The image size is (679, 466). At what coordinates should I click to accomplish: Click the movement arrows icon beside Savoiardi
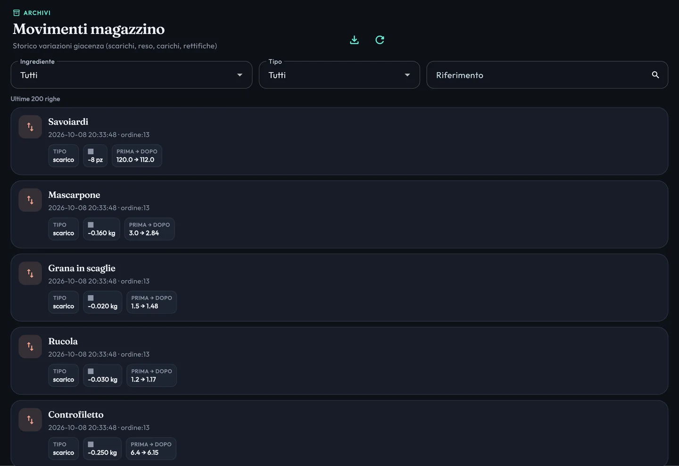click(30, 127)
